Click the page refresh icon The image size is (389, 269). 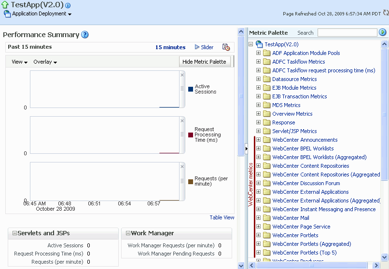point(386,13)
